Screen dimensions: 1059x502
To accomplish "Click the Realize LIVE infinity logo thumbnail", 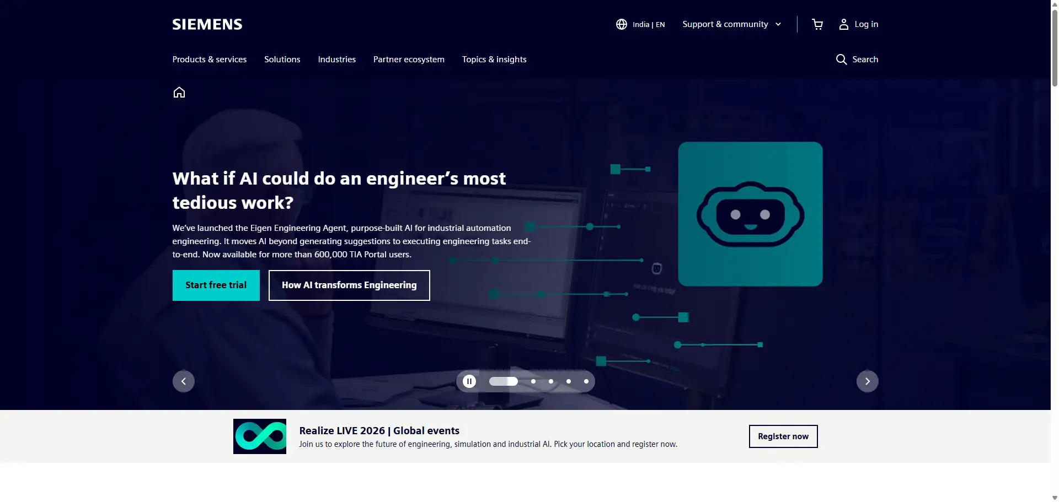I will pos(260,436).
